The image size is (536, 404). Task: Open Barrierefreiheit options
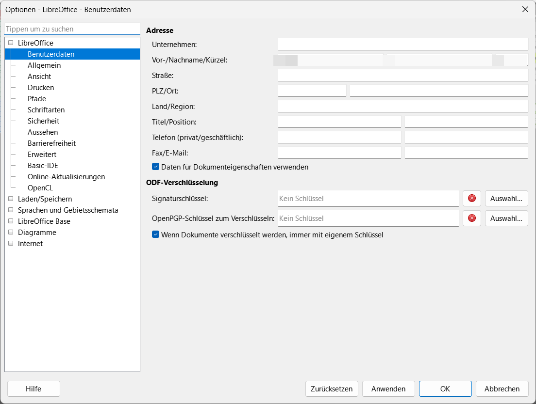[x=51, y=143]
